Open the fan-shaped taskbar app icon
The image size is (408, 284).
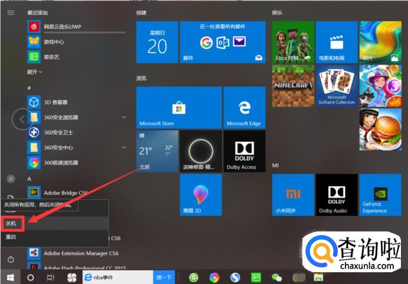tap(72, 278)
